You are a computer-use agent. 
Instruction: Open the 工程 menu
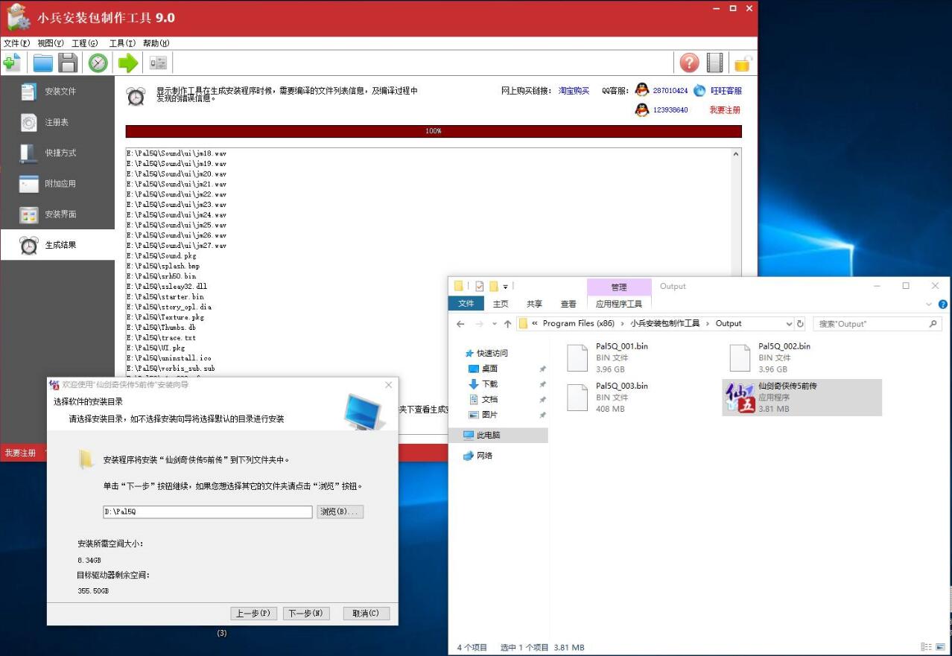tap(83, 43)
